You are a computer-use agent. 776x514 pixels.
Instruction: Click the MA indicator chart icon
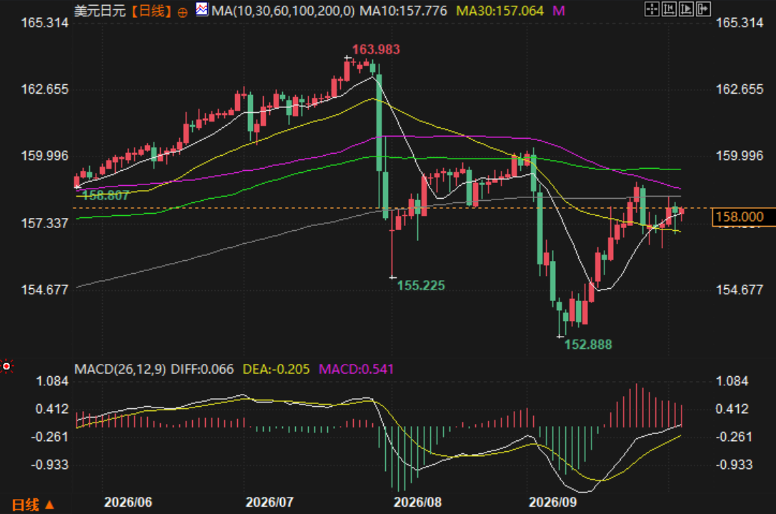tap(202, 9)
